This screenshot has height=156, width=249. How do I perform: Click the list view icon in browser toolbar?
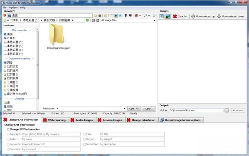[111, 16]
